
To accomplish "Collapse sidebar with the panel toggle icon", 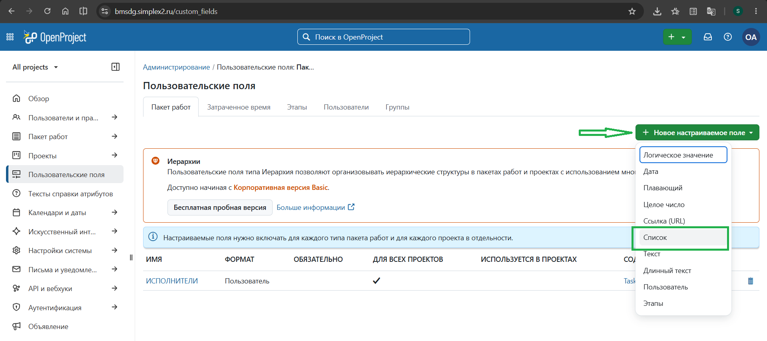I will coord(116,67).
